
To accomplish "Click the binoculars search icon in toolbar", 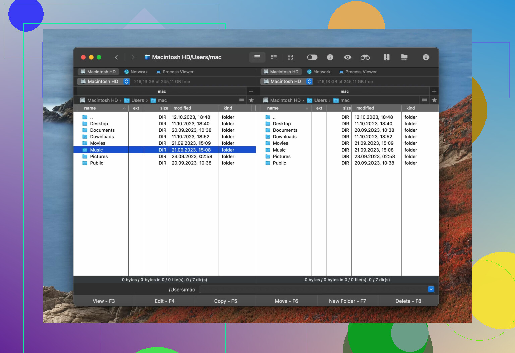I will 365,57.
